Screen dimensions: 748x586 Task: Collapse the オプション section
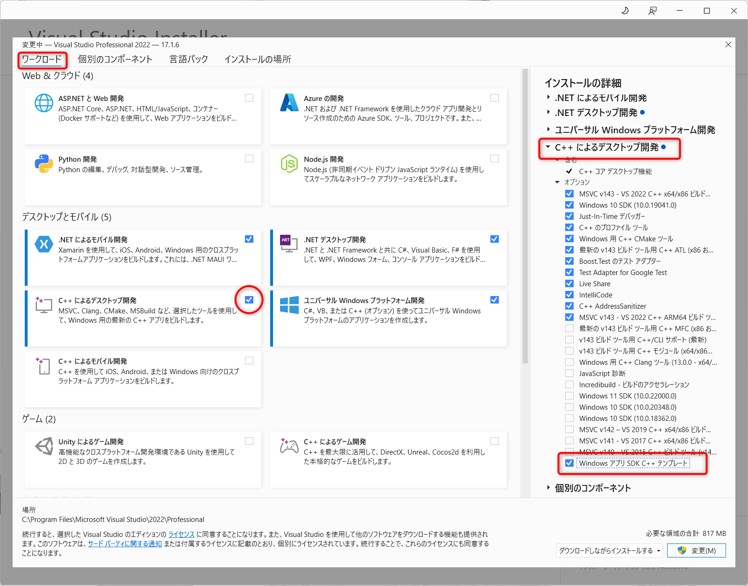pyautogui.click(x=557, y=182)
